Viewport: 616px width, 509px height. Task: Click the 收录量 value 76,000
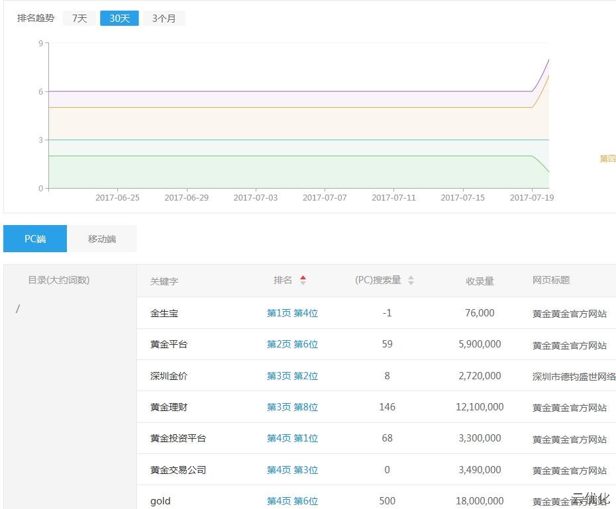480,313
